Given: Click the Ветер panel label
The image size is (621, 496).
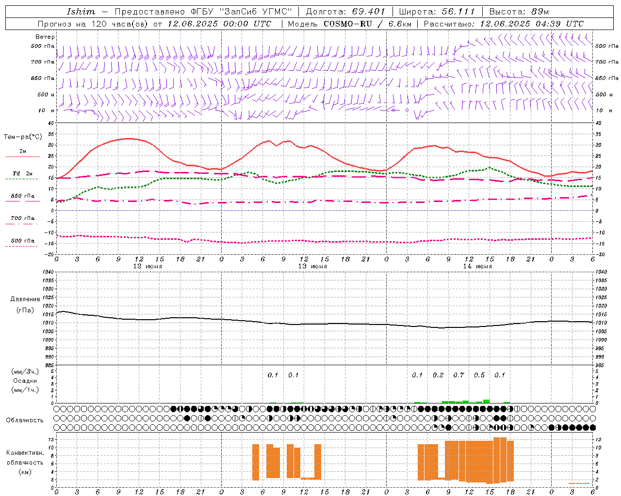Looking at the screenshot, I should pos(45,37).
